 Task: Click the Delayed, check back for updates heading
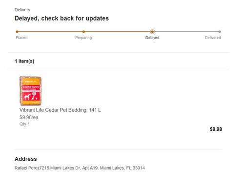point(61,18)
